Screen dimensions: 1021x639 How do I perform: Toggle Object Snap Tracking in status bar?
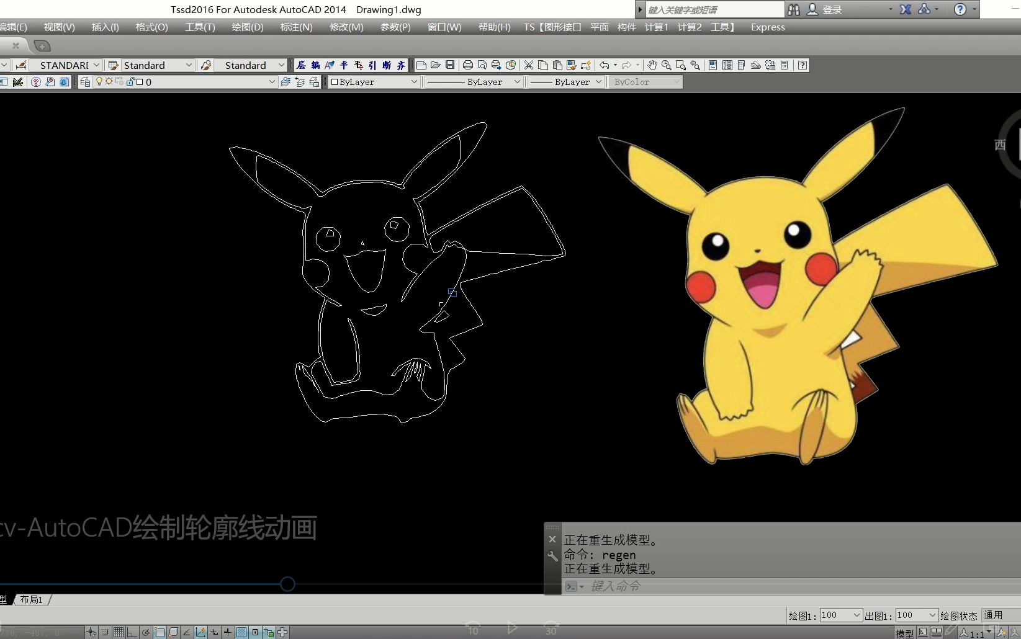tap(187, 632)
